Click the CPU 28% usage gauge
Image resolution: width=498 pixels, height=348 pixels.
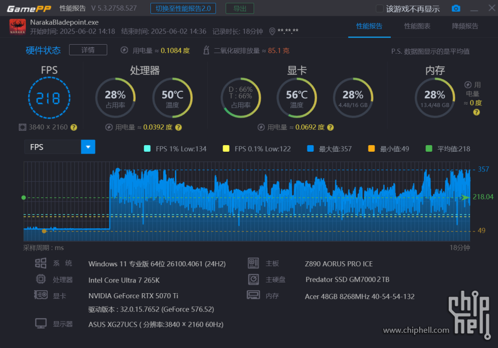tap(116, 97)
